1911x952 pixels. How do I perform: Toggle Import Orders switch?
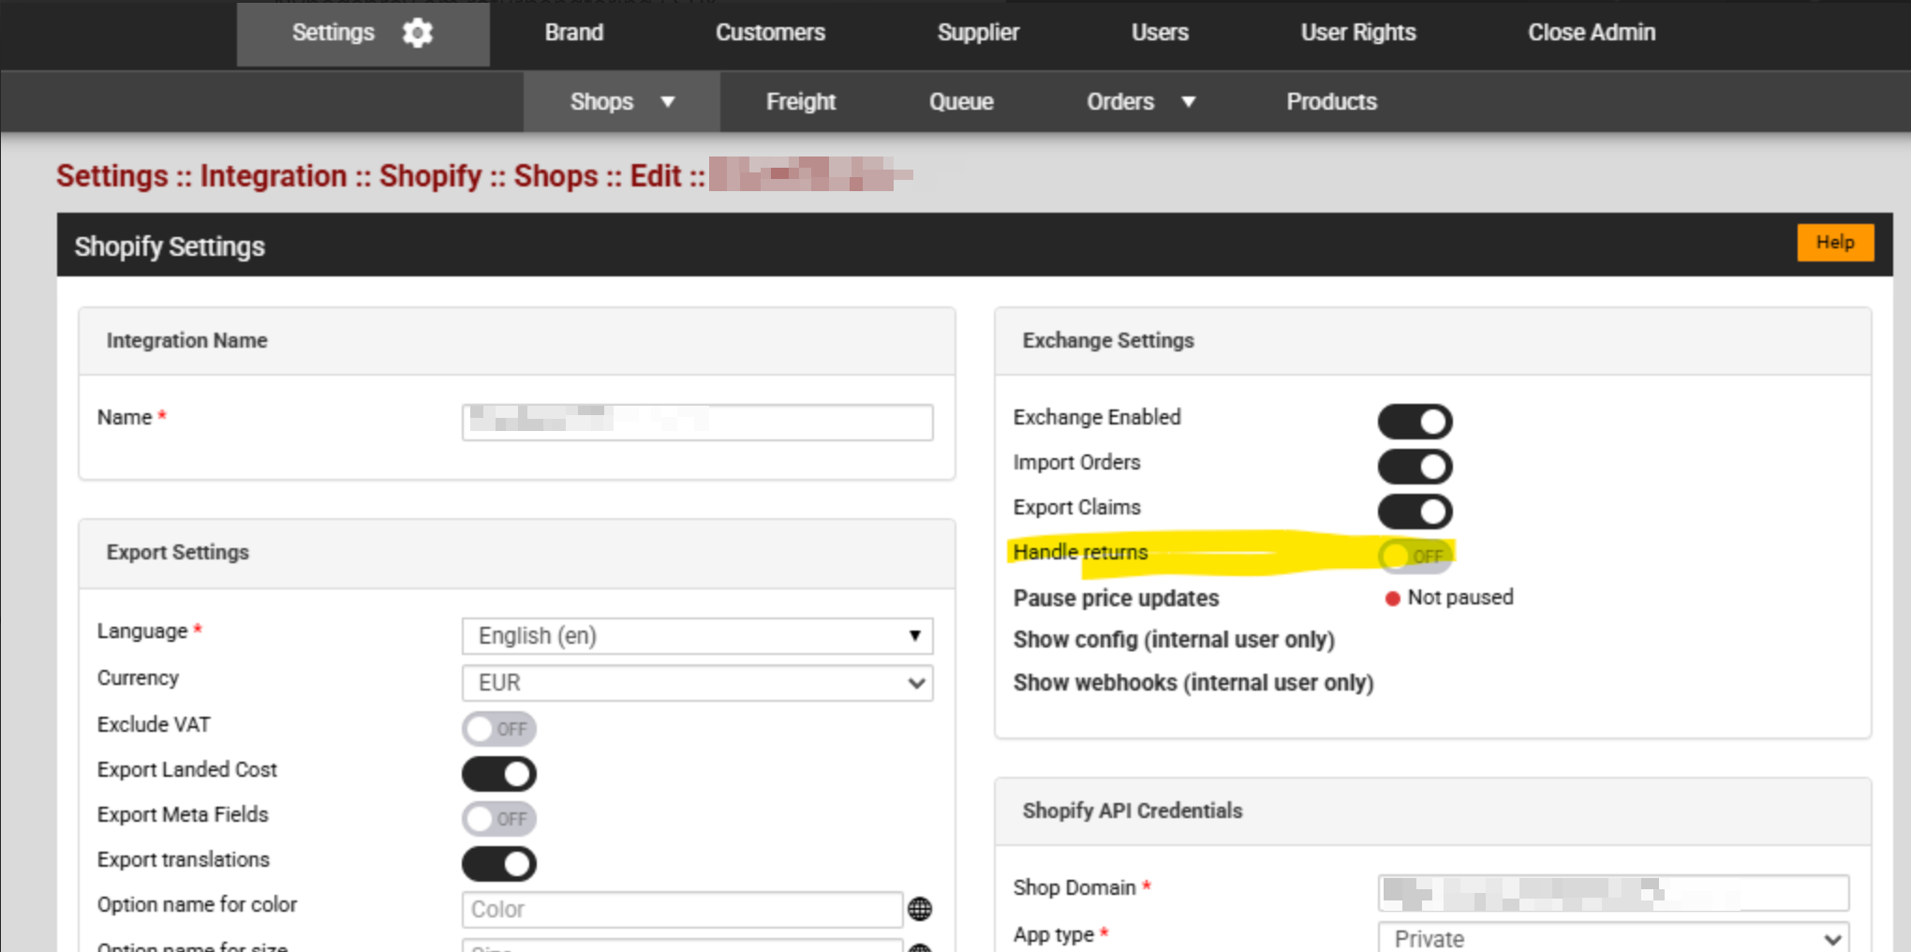coord(1415,467)
